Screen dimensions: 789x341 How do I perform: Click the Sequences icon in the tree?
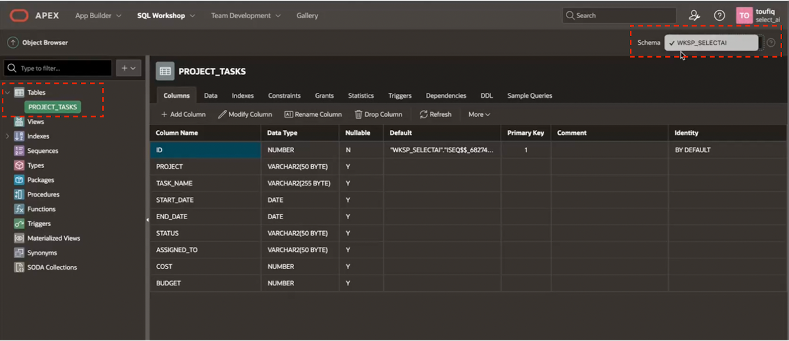(x=19, y=151)
